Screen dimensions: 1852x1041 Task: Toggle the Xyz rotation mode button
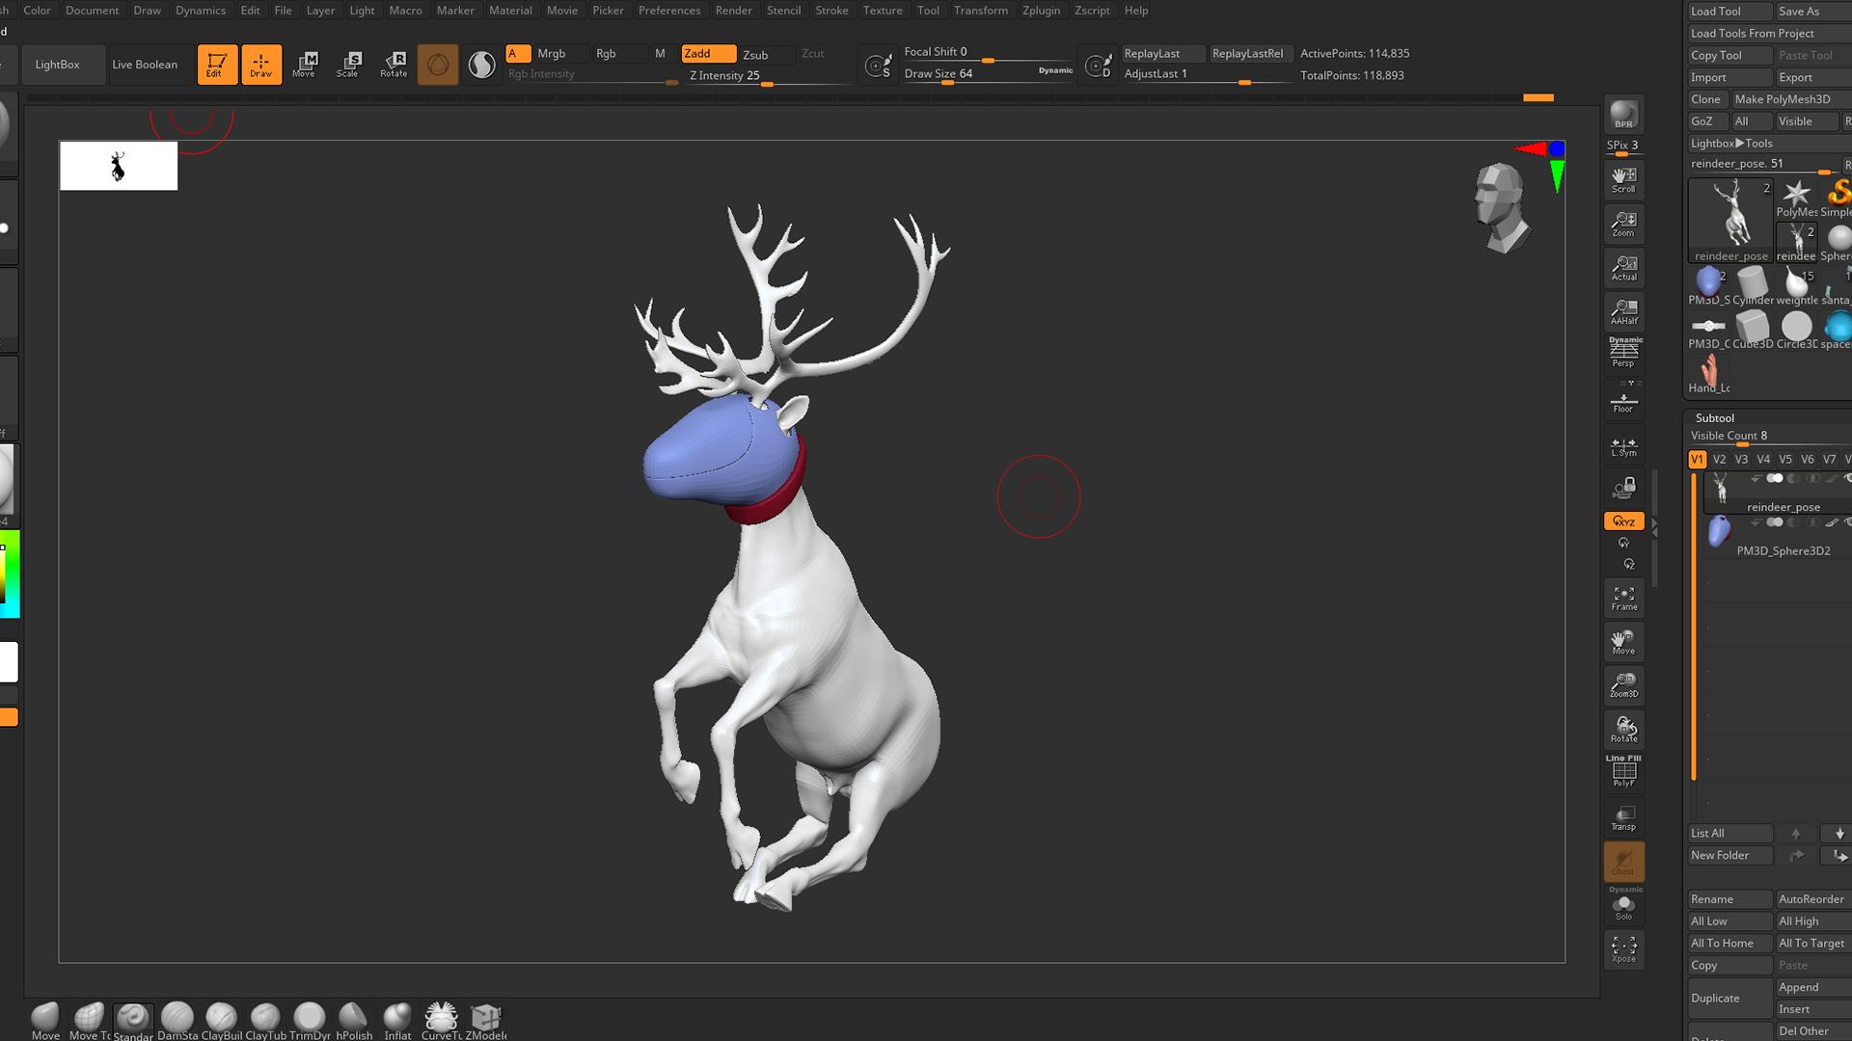coord(1623,520)
